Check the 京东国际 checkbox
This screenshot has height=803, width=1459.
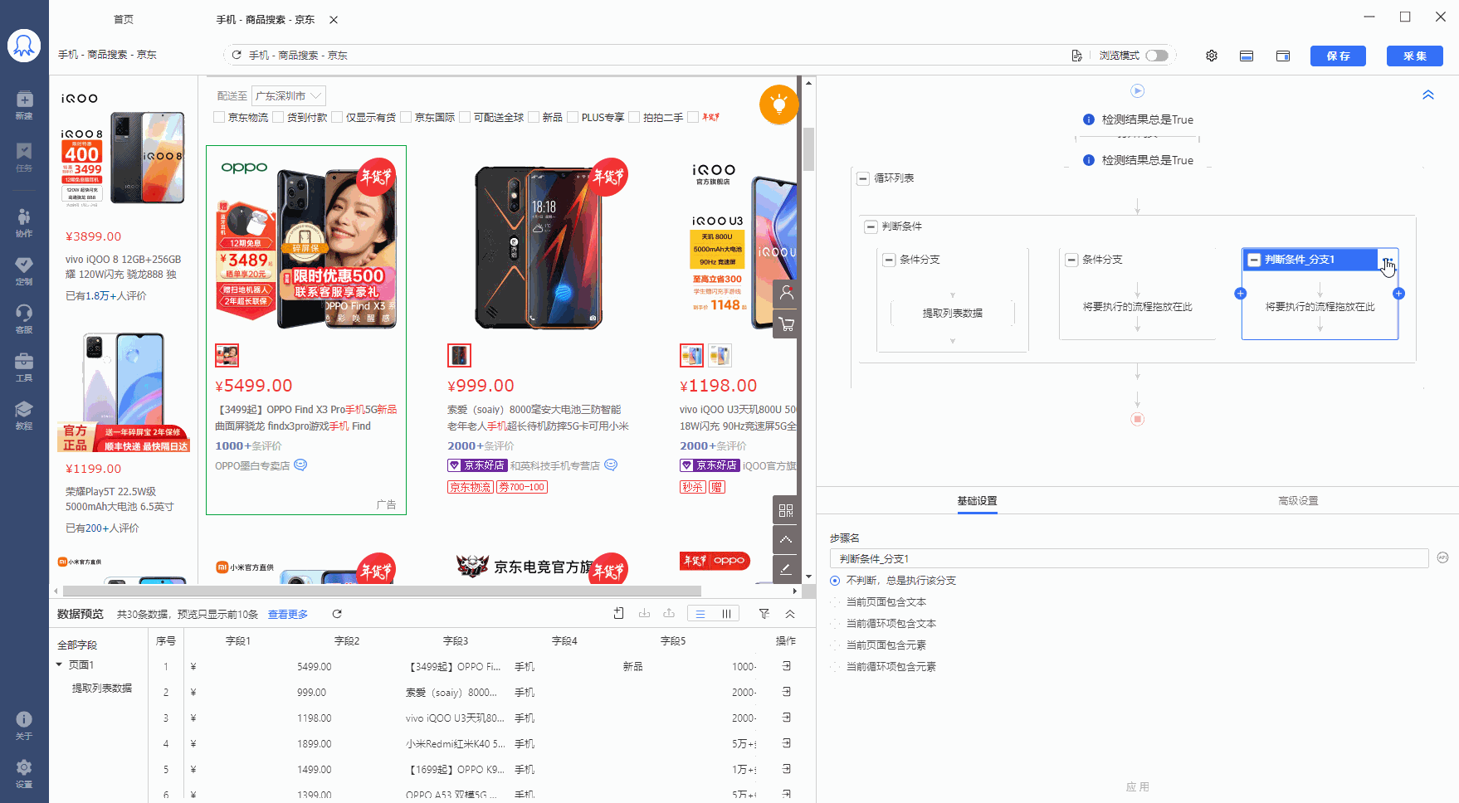click(x=406, y=117)
